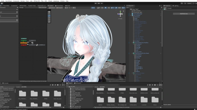Open the Center pivot dropdown
Viewport: 197px width, 110px height.
(52, 8)
